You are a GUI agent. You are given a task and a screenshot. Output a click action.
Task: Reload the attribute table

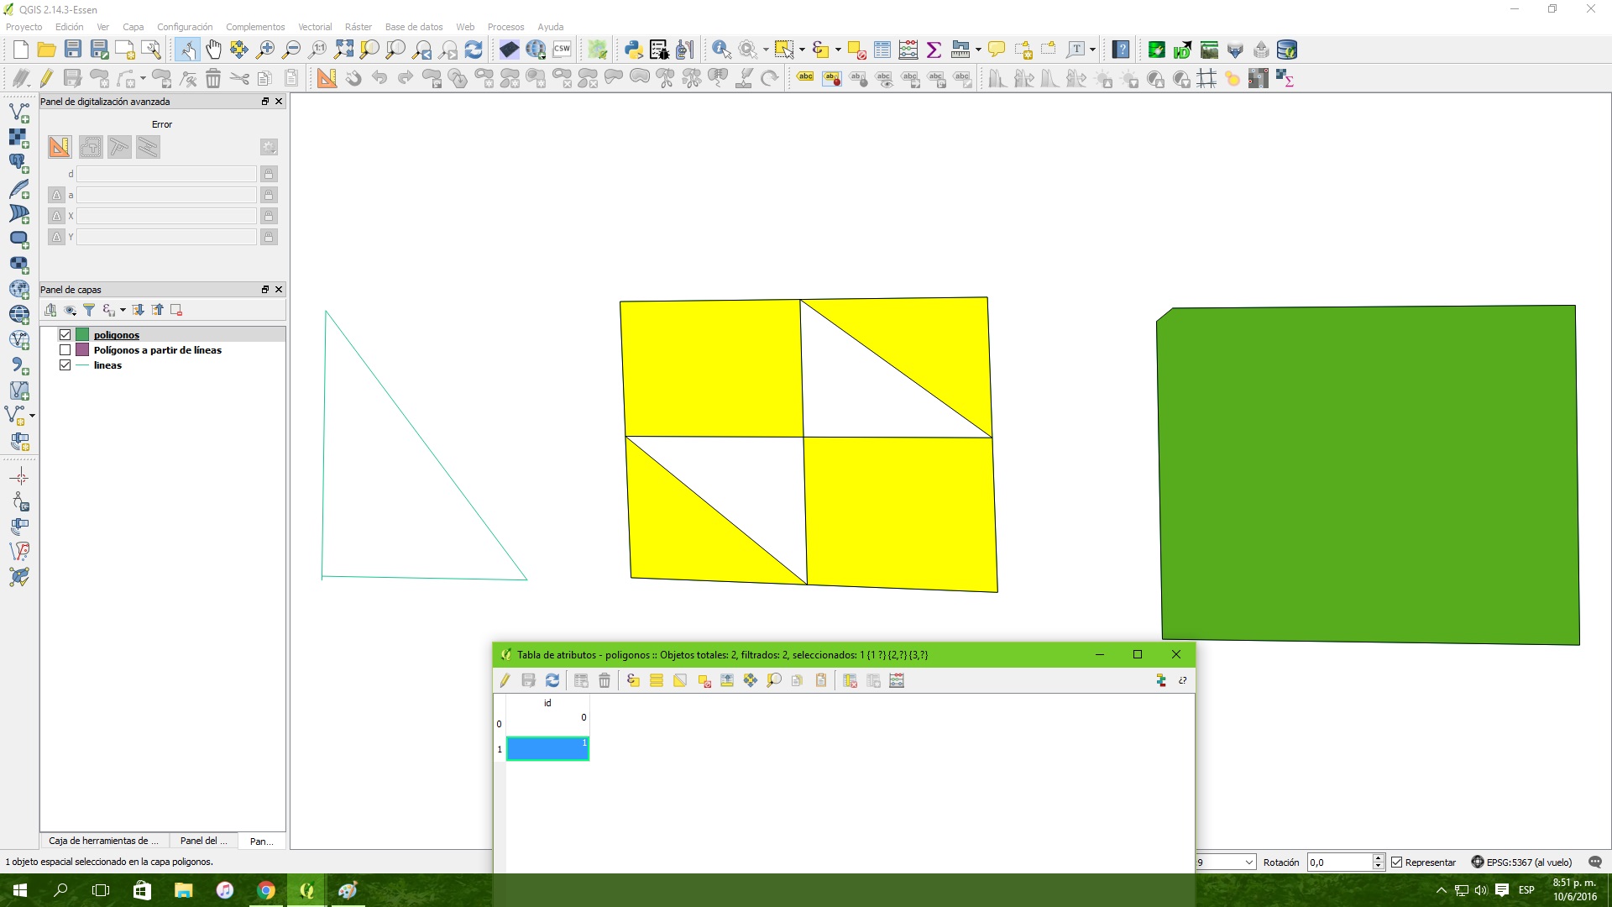(x=552, y=680)
